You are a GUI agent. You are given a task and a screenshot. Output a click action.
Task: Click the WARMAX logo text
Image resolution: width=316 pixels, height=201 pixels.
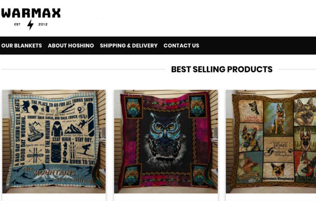31,13
